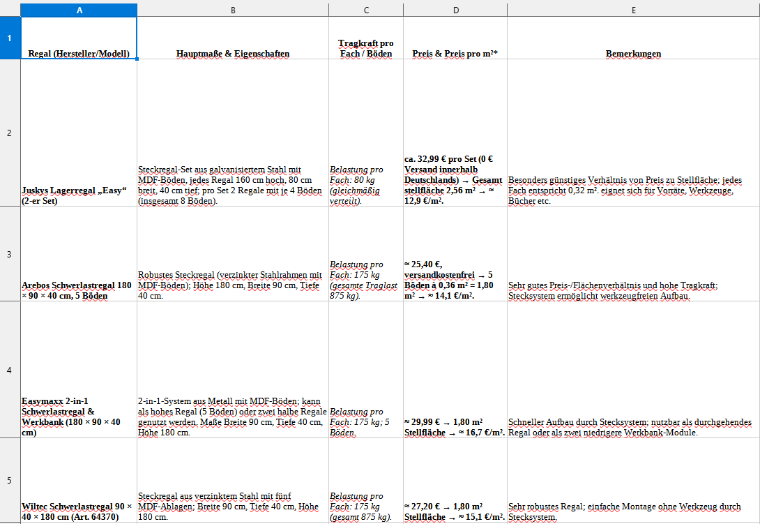Select cell starting '2-in-1-System aus Metall'
This screenshot has height=524, width=760.
[233, 370]
